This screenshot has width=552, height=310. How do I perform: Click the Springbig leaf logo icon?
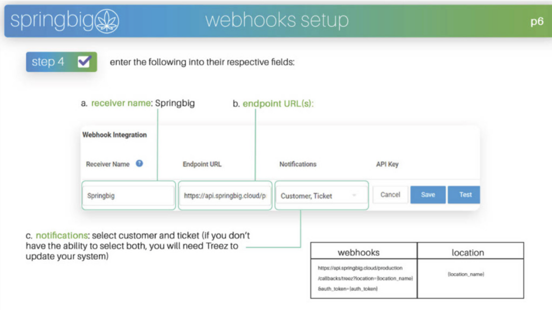107,21
